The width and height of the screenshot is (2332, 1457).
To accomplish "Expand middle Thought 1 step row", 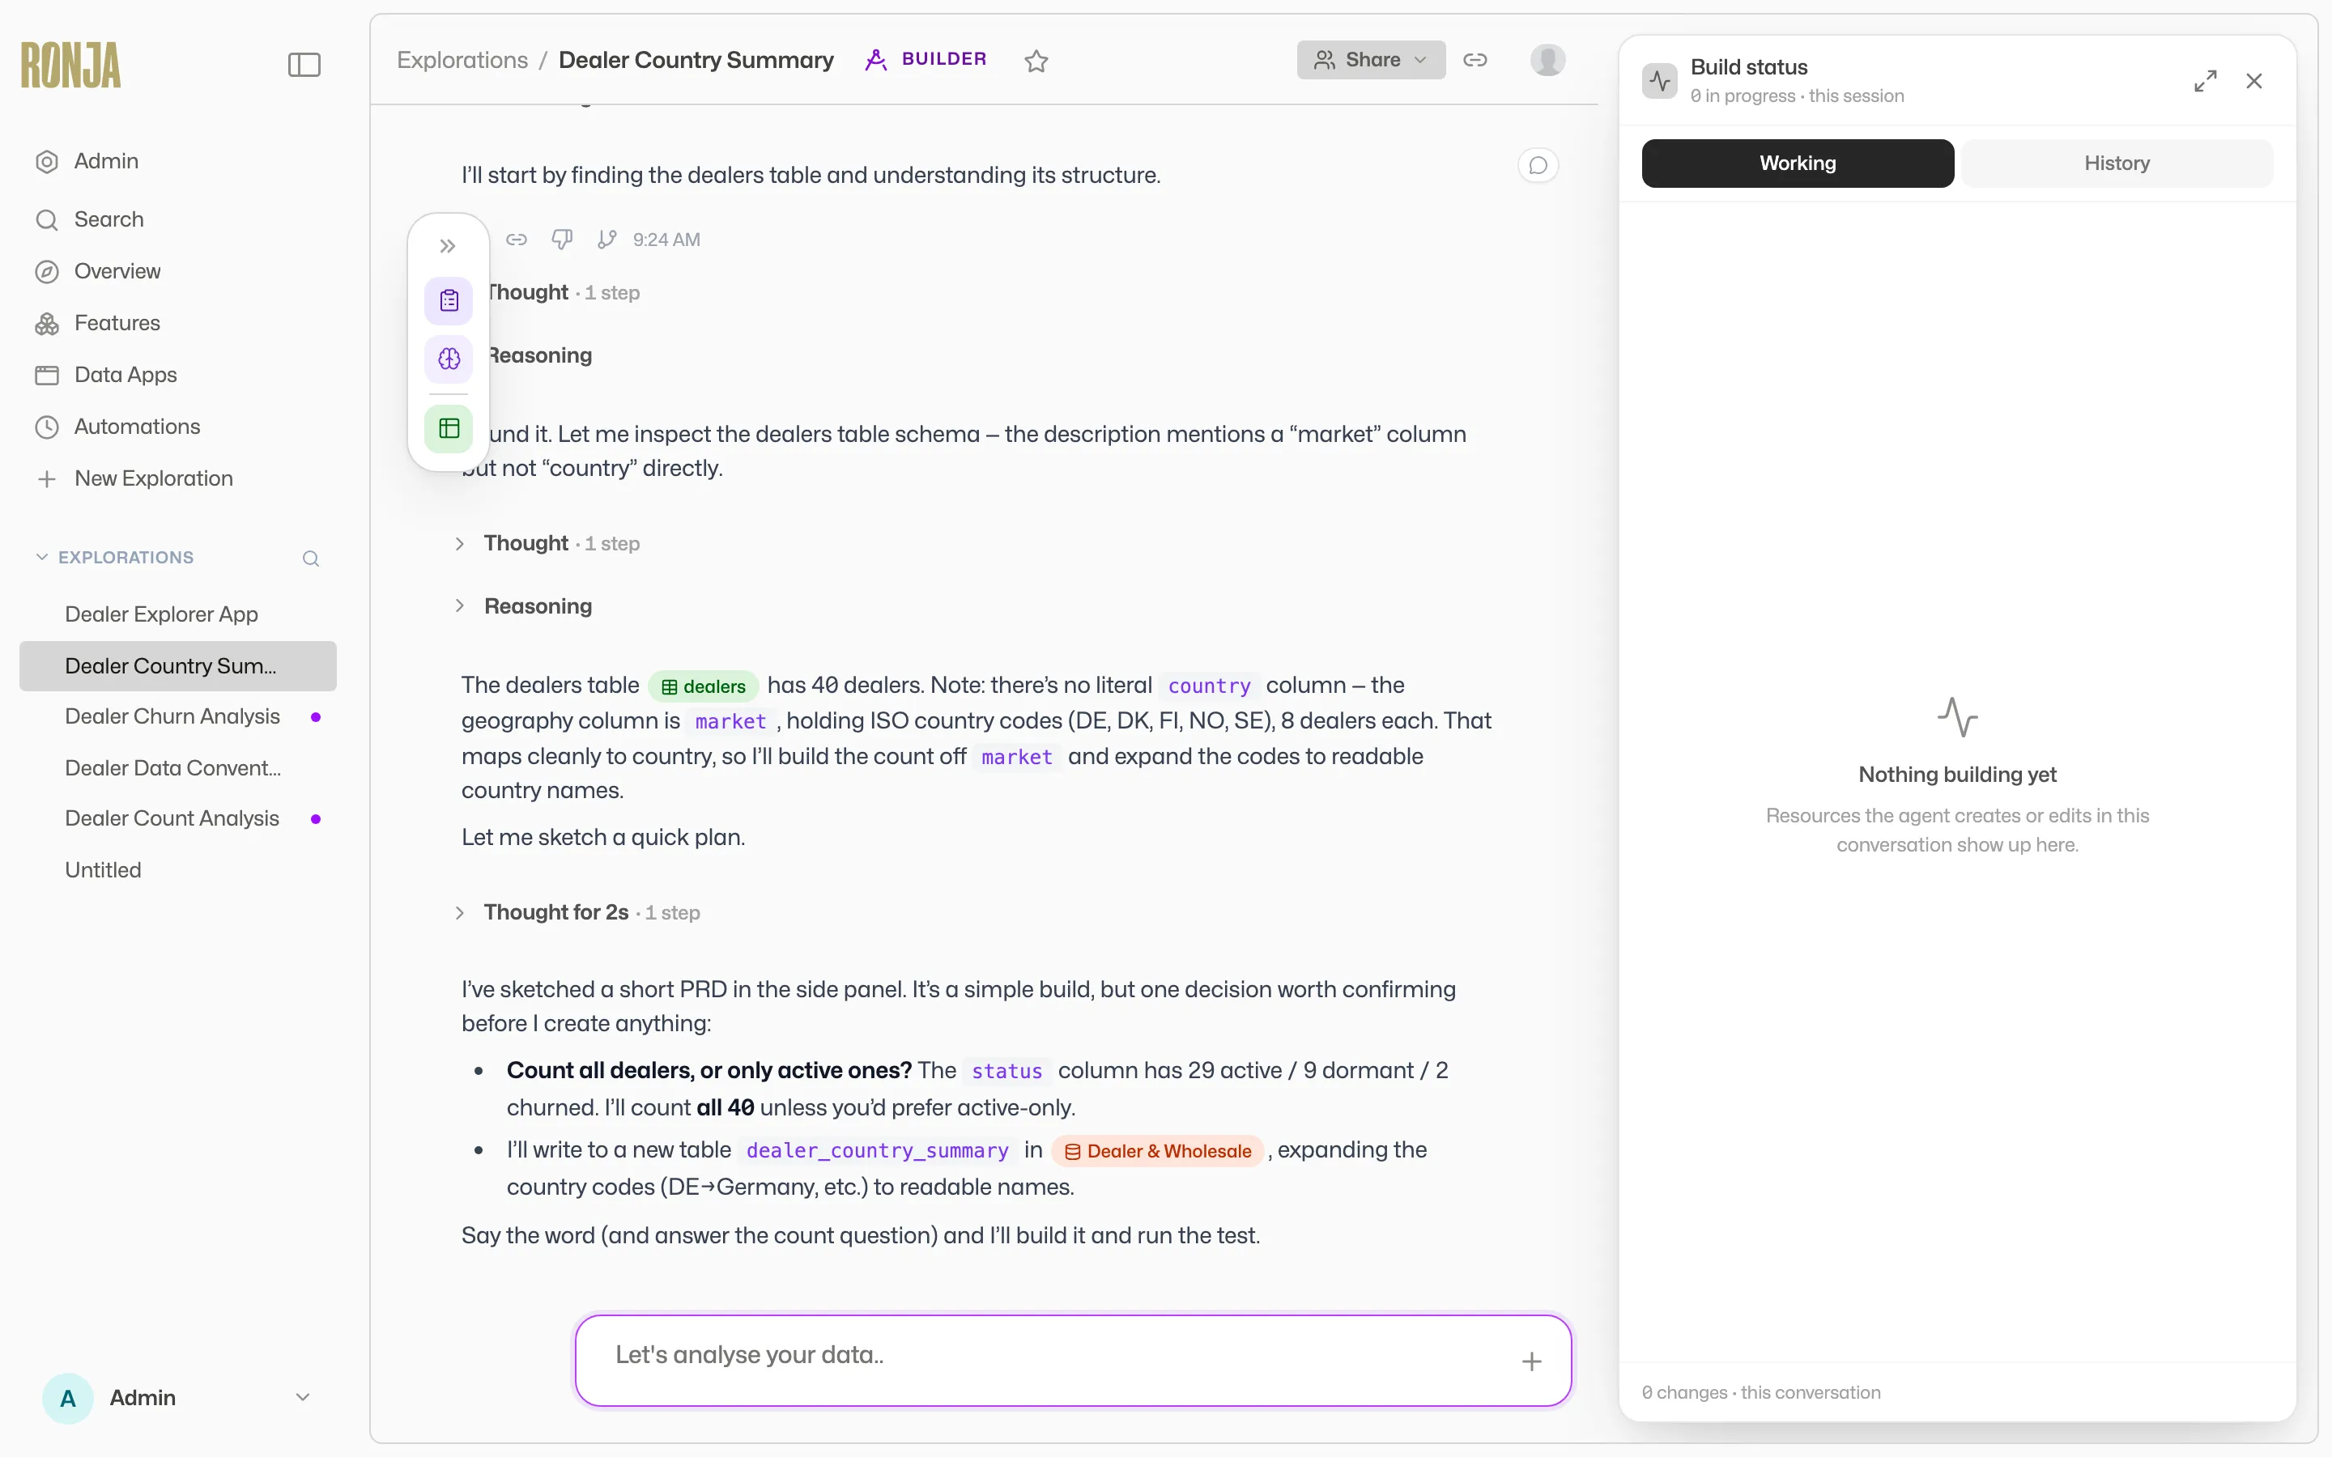I will [548, 543].
